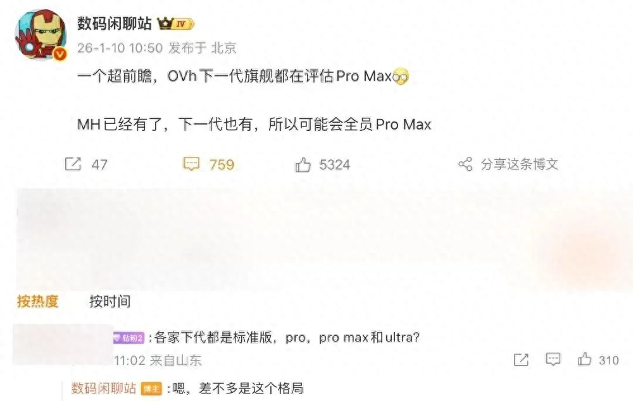The image size is (633, 401).
Task: Sort comments by 按热度
Action: click(x=37, y=301)
